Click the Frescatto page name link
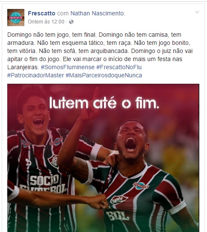Image resolution: width=207 pixels, height=232 pixels. point(41,13)
